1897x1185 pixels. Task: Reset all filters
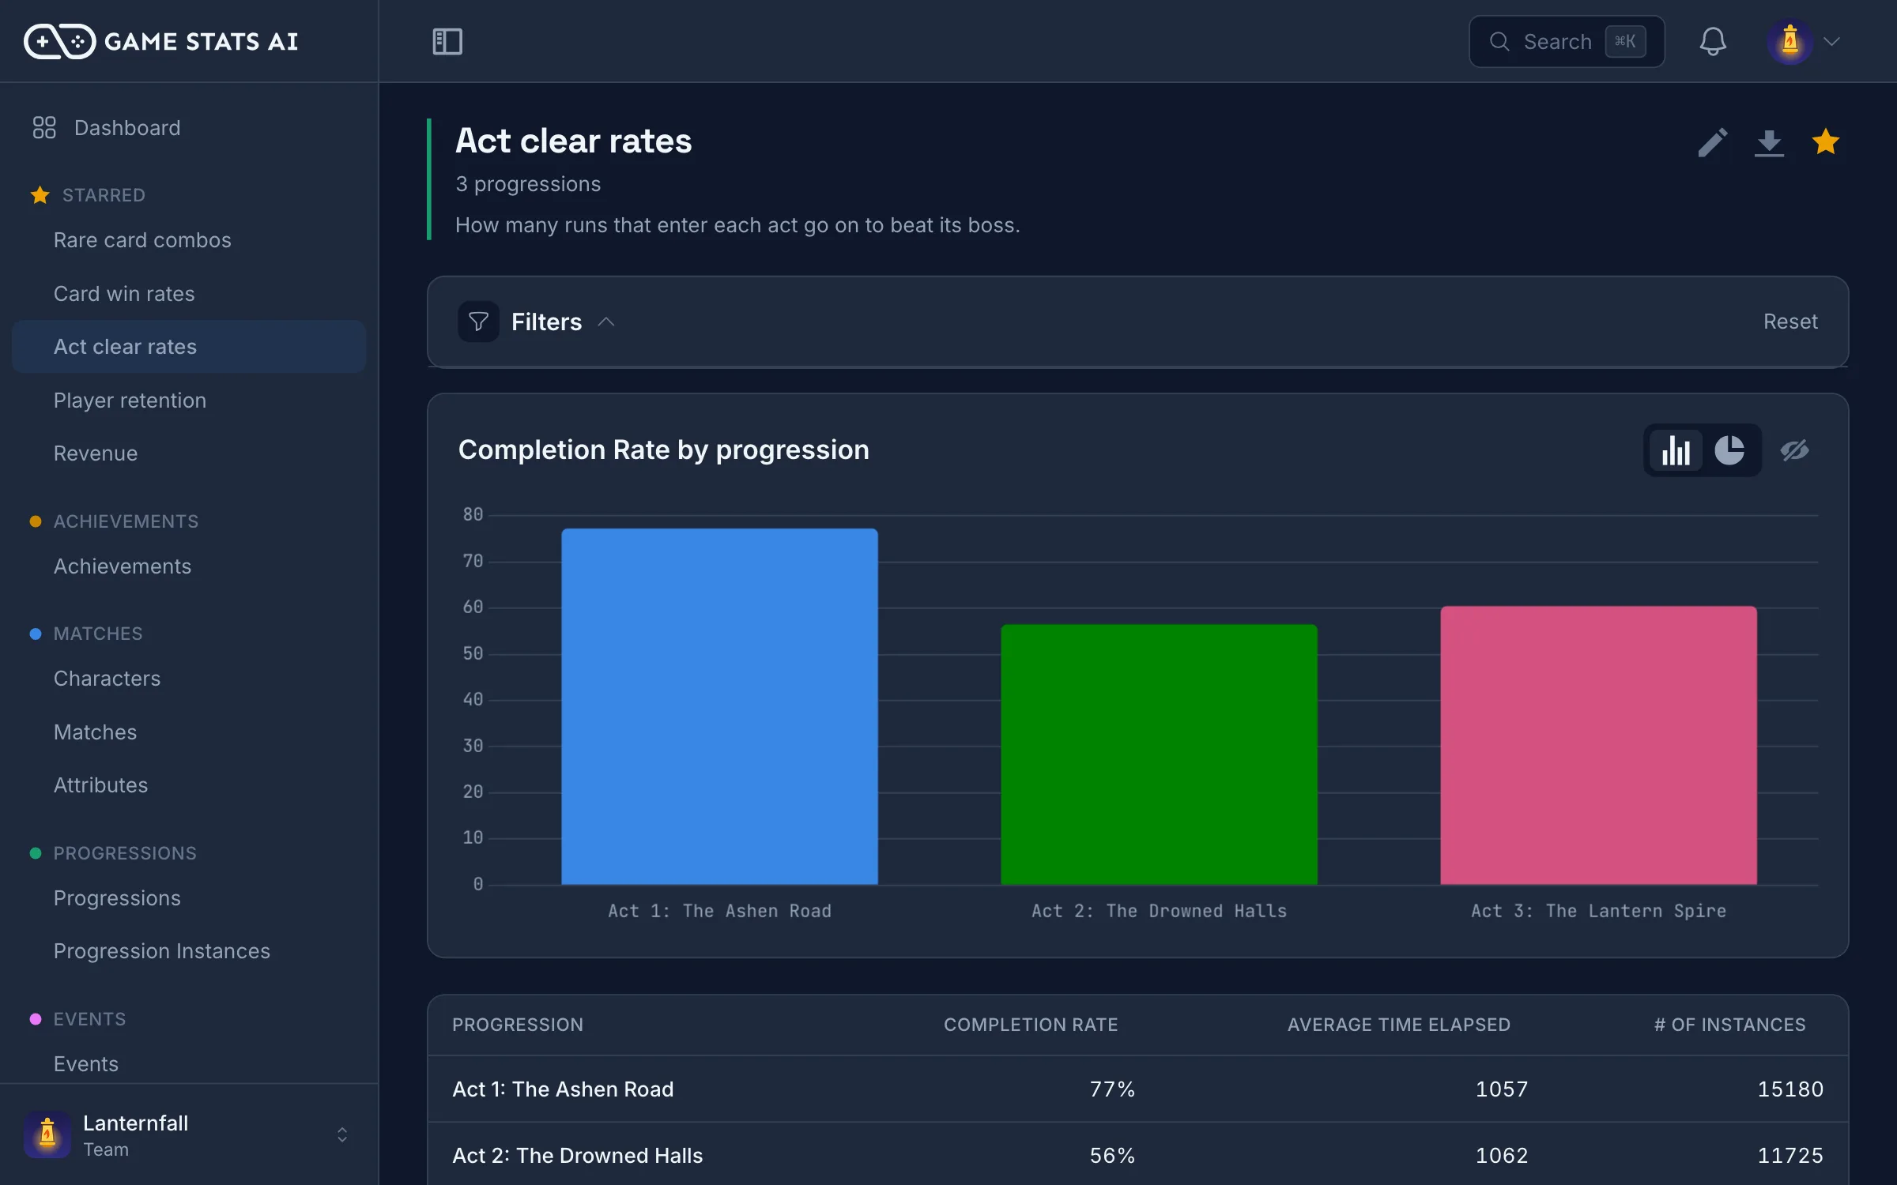point(1790,322)
